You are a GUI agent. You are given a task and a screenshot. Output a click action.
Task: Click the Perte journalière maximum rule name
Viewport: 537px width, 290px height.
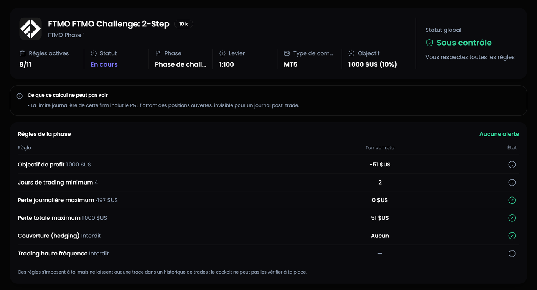56,200
